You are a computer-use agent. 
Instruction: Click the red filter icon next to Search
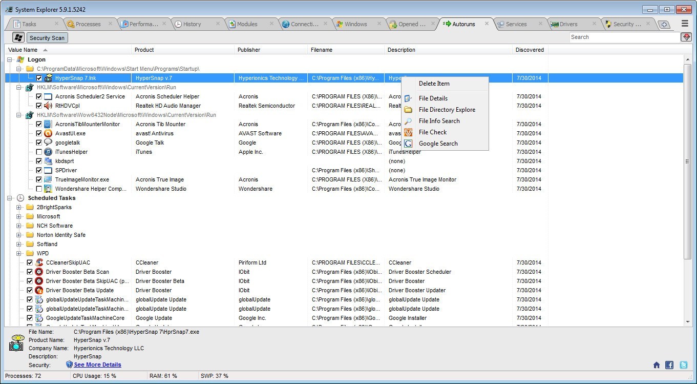pyautogui.click(x=686, y=37)
